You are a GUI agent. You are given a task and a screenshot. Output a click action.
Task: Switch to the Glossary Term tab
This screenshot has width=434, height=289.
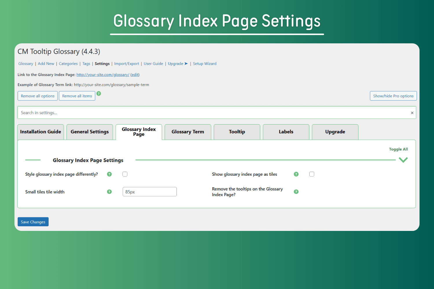click(187, 132)
